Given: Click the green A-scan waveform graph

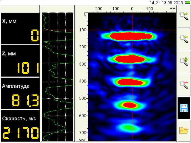Looking at the screenshot, I should click(57, 77).
